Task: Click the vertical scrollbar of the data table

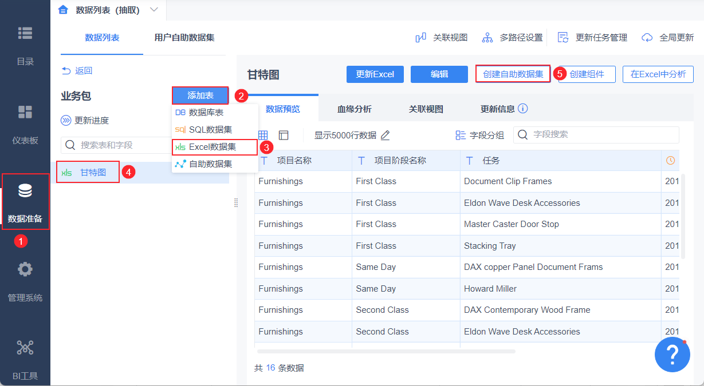Action: pos(682,216)
